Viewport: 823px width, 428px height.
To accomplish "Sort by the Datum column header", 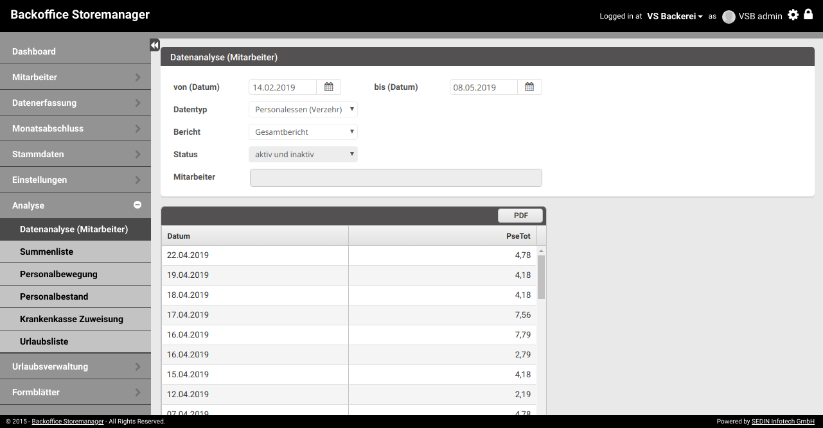I will pyautogui.click(x=255, y=236).
